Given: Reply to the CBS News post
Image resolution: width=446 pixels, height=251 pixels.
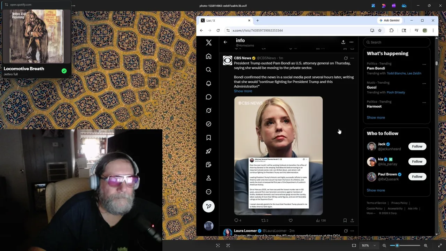Looking at the screenshot, I should [x=237, y=220].
